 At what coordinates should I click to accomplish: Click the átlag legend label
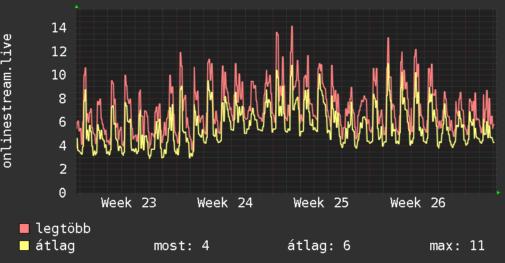55,246
